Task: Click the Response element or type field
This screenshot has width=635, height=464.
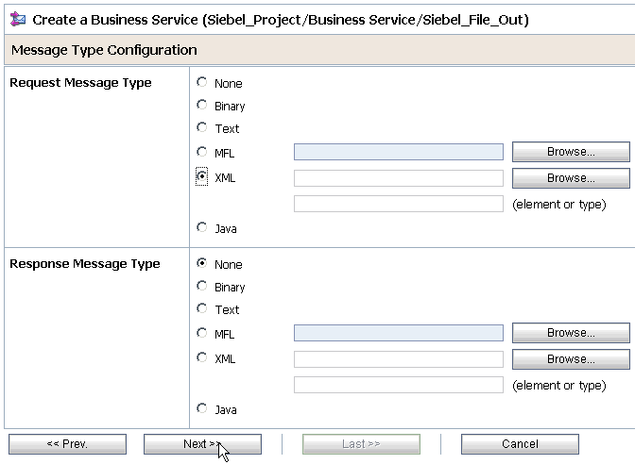Action: [x=399, y=385]
